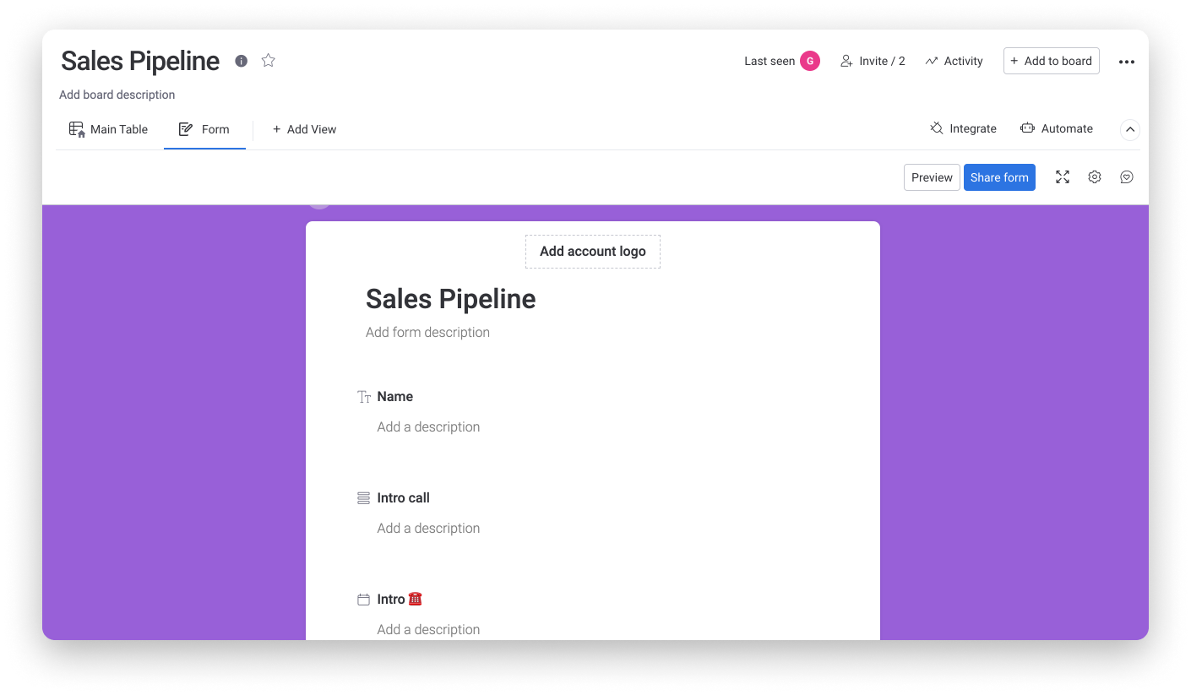Open form settings gear icon
Image resolution: width=1191 pixels, height=695 pixels.
coord(1095,177)
